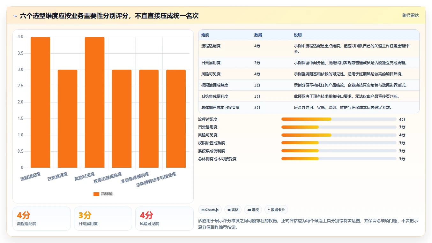Toggle the 指标值 legend swatch
432x243 pixels.
[96, 194]
